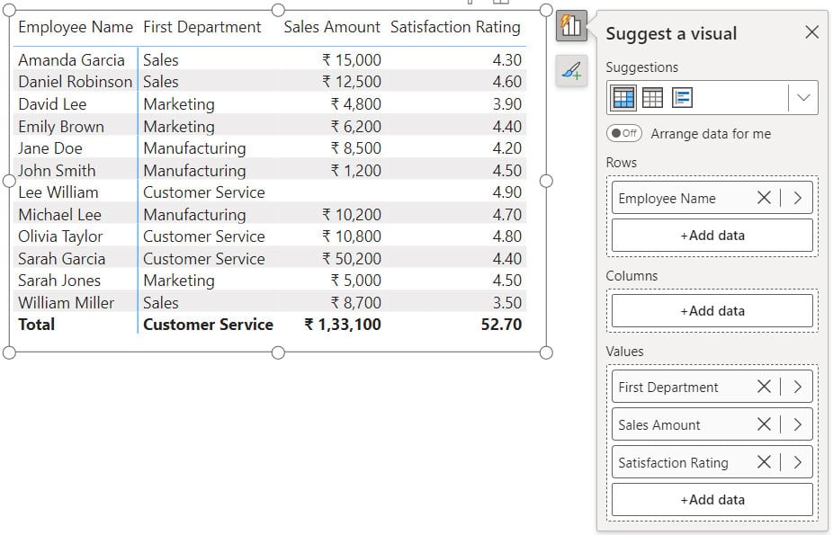
Task: Select the Sales Amount field pill in Values
Action: pos(712,424)
